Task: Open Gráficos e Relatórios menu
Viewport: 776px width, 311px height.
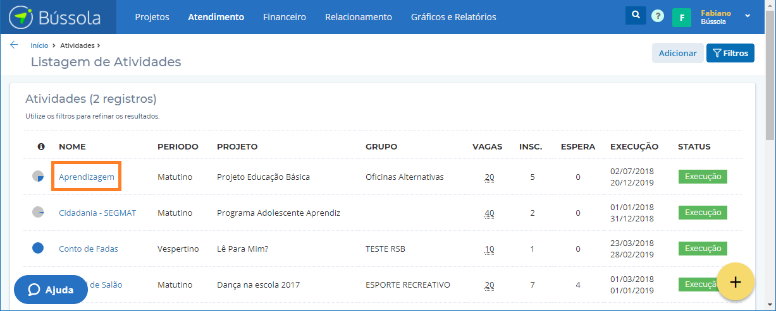Action: pos(453,17)
